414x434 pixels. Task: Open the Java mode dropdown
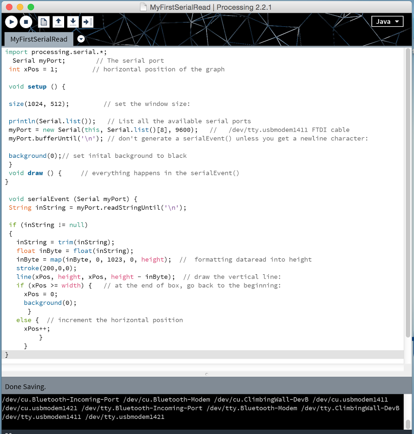[387, 21]
